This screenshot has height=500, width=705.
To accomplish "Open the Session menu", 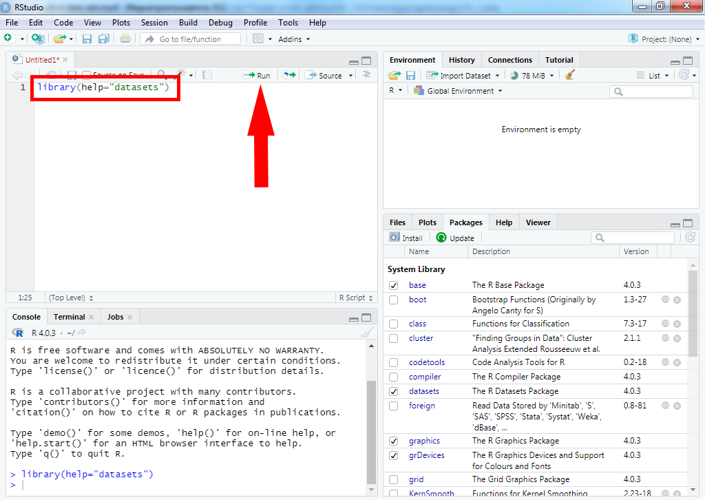I will pyautogui.click(x=154, y=23).
